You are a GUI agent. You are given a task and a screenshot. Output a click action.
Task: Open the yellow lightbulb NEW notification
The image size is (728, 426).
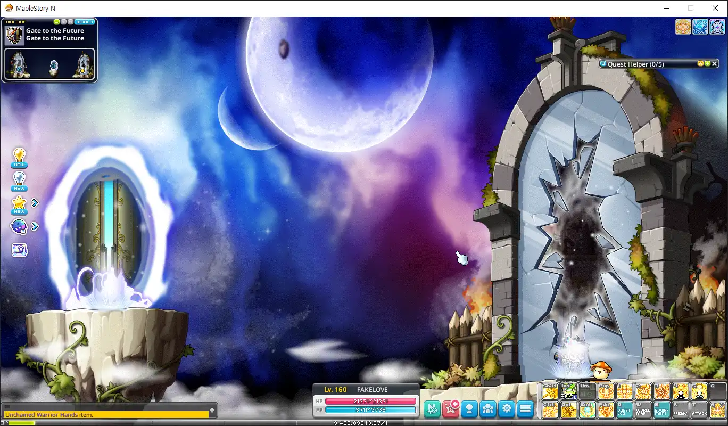pyautogui.click(x=20, y=158)
